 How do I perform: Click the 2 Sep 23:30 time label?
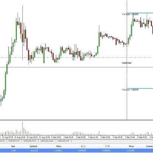(x=56, y=137)
